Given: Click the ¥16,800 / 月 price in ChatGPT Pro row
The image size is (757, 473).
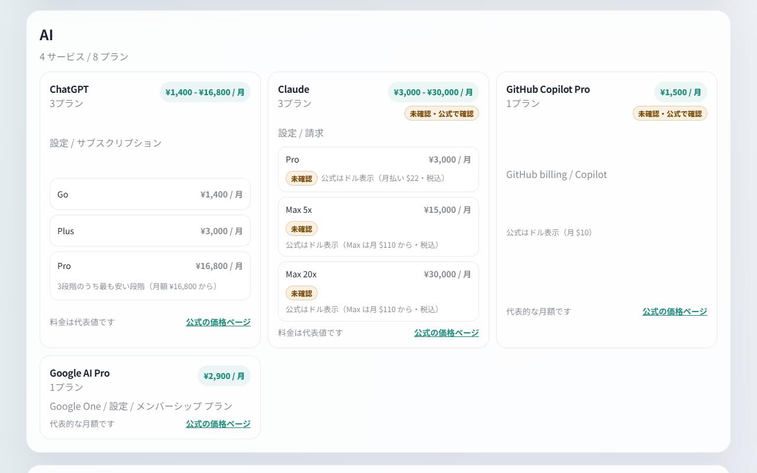Looking at the screenshot, I should [x=219, y=266].
